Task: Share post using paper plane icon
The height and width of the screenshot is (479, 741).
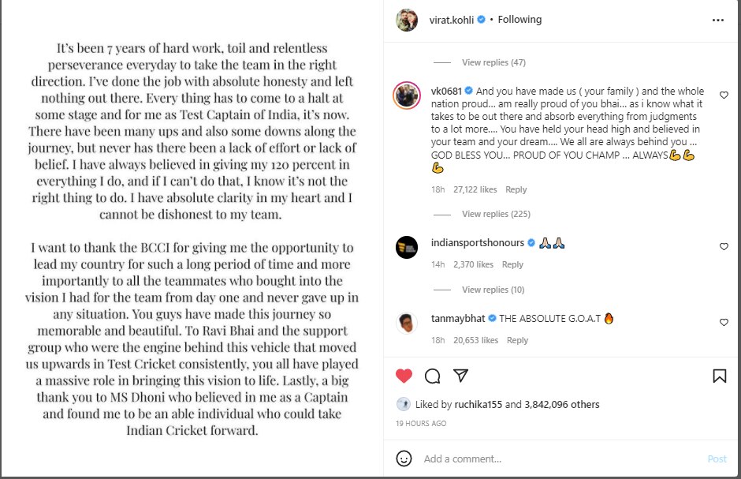Action: coord(461,376)
